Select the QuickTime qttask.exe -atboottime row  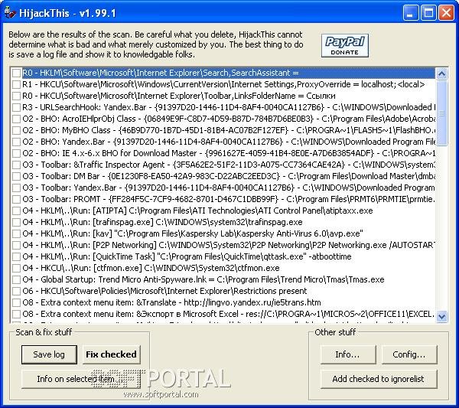click(x=187, y=256)
